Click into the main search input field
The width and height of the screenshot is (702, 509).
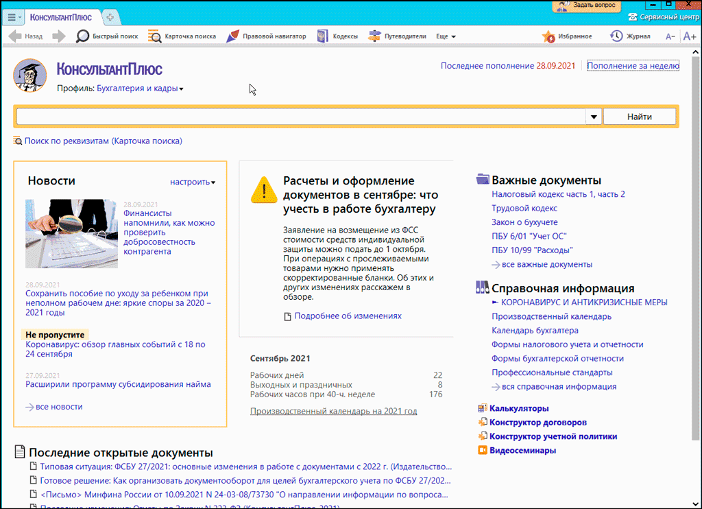(300, 117)
